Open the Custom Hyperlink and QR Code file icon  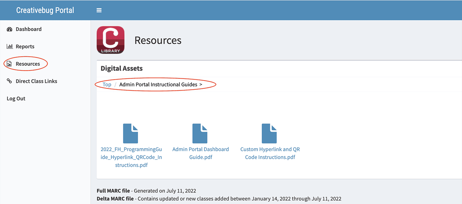tap(269, 133)
